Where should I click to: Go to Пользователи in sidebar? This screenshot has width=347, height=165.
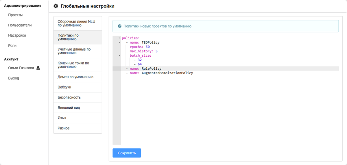[x=20, y=25]
